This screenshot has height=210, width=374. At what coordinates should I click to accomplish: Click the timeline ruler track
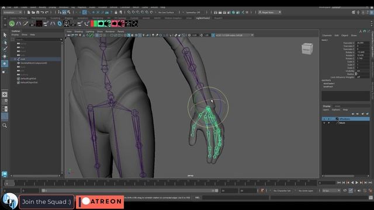[x=160, y=183]
